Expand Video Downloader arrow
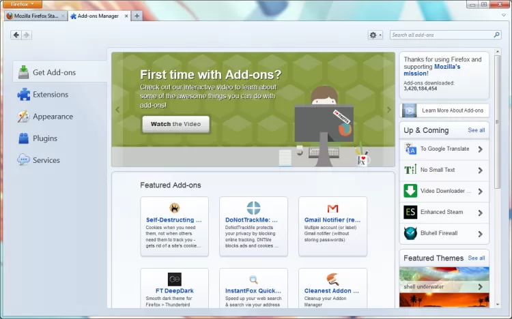This screenshot has width=512, height=319. click(481, 192)
